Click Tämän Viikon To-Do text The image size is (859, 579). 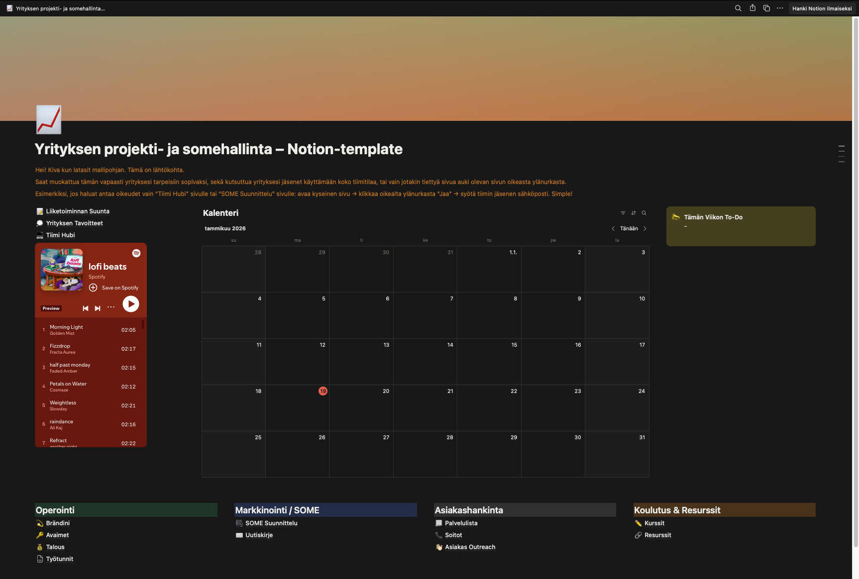pos(713,217)
